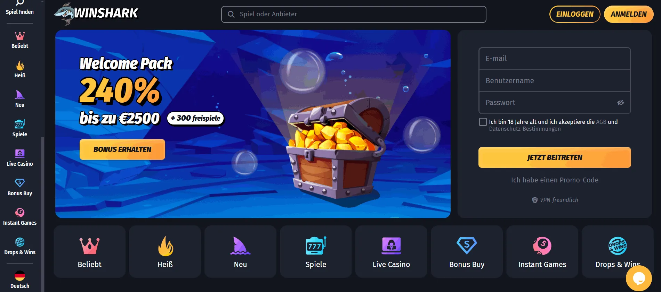Click the sidebar vertical scrollbar
661x292 pixels.
click(42, 214)
